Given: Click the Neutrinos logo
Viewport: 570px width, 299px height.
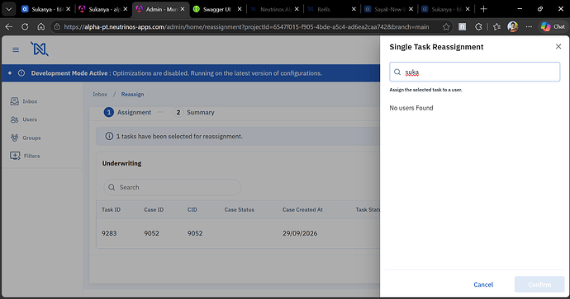Looking at the screenshot, I should (40, 49).
